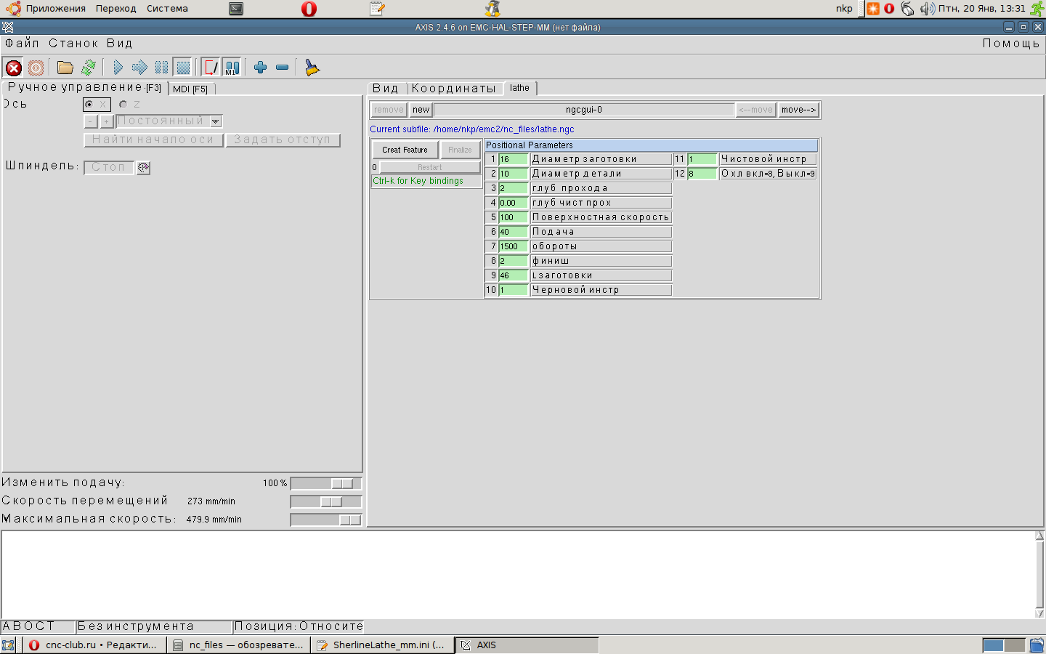Click the Скорость перемещений slider
1046x654 pixels.
tap(325, 501)
